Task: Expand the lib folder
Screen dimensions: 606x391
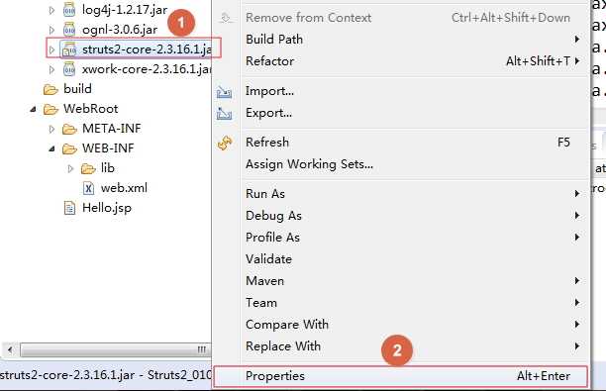Action: 70,169
